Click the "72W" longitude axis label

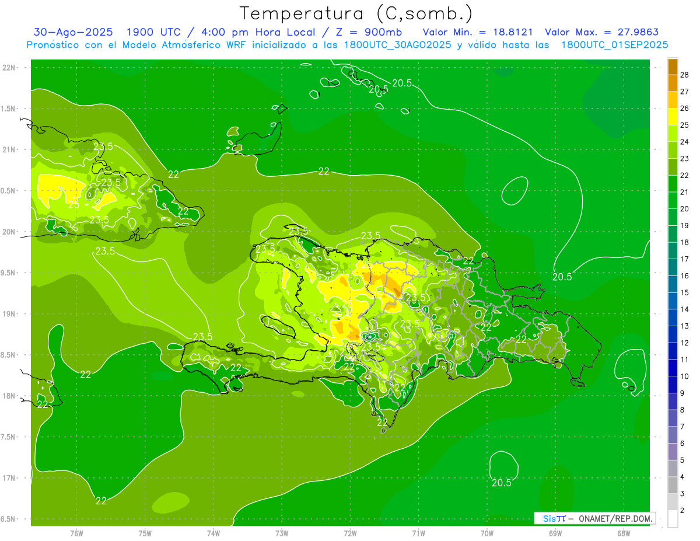pos(350,533)
